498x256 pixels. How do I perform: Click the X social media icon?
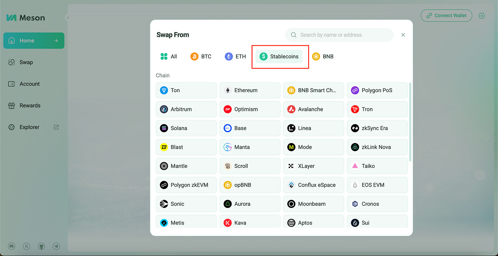[x=26, y=246]
